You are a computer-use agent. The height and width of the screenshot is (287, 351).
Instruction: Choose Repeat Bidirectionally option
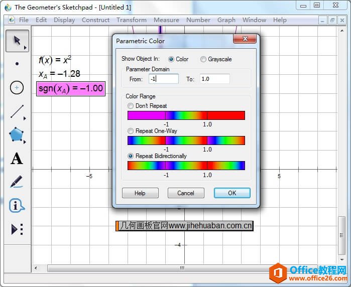pyautogui.click(x=130, y=156)
